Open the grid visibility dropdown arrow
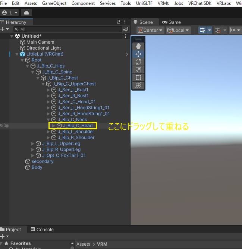Screen dimensions: 242x249 (x=210, y=30)
